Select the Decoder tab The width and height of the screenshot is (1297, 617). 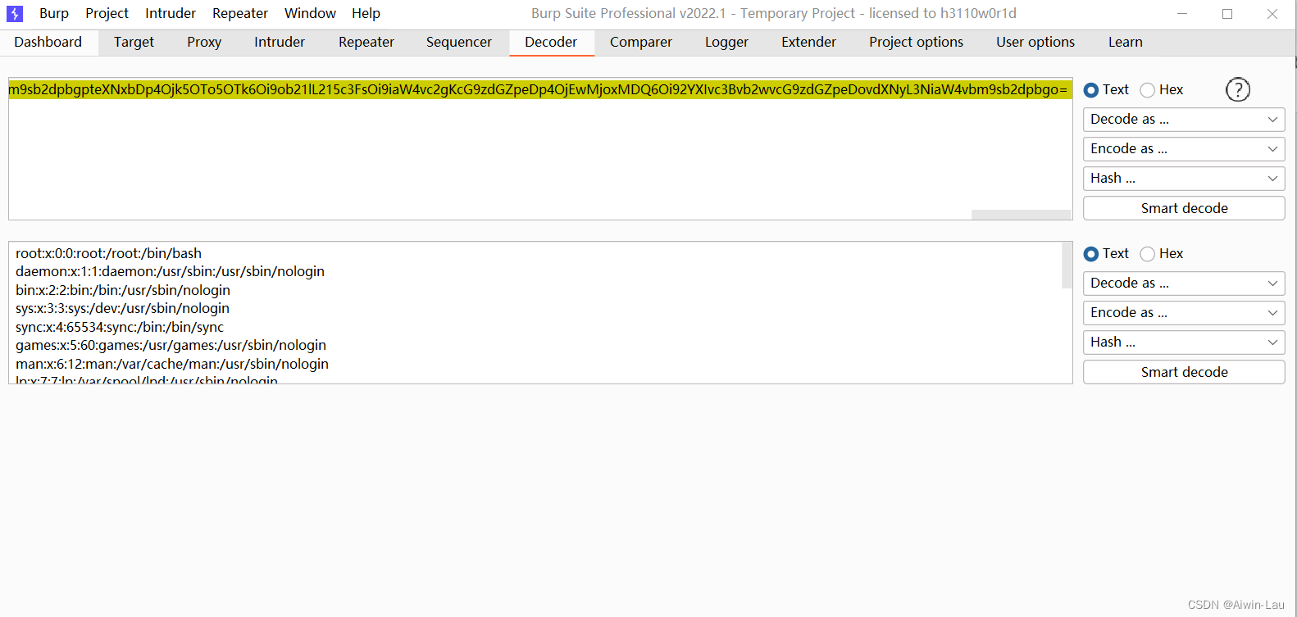click(x=551, y=43)
